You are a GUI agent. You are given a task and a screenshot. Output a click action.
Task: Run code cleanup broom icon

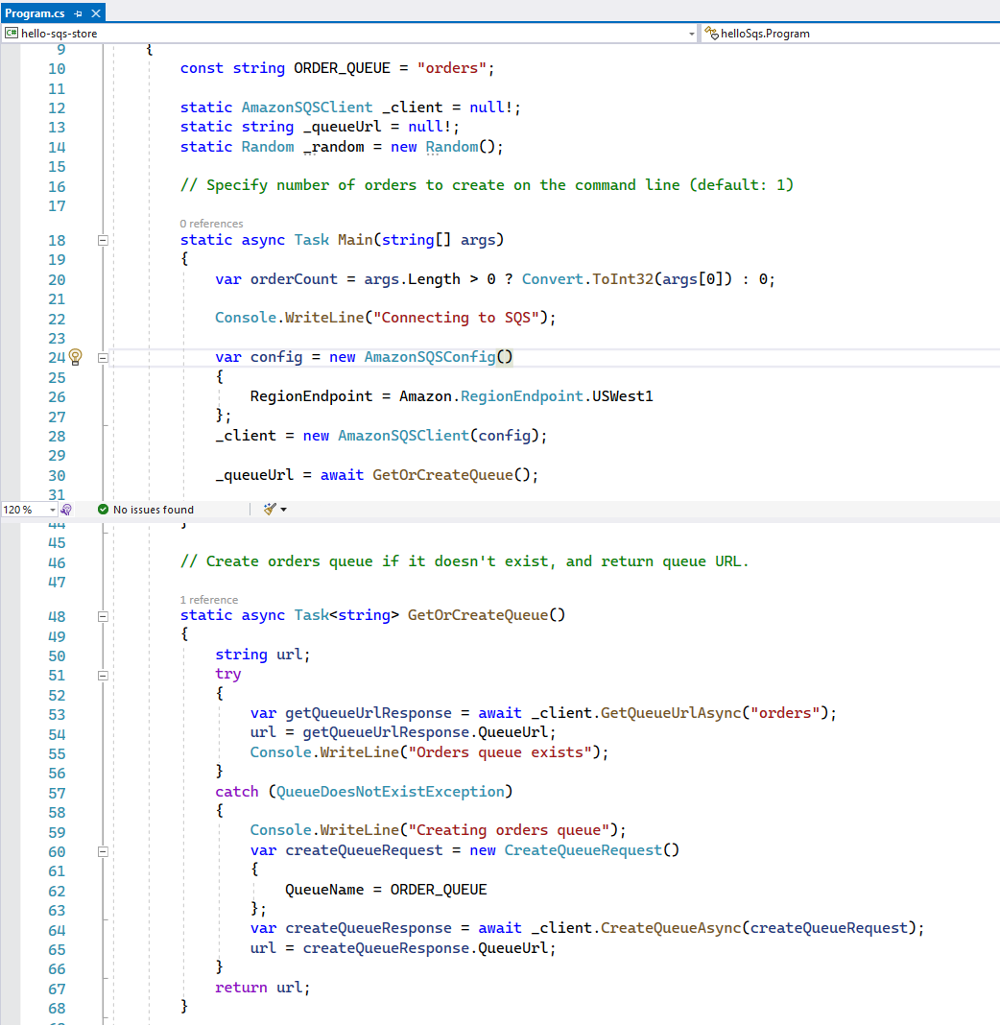[270, 510]
